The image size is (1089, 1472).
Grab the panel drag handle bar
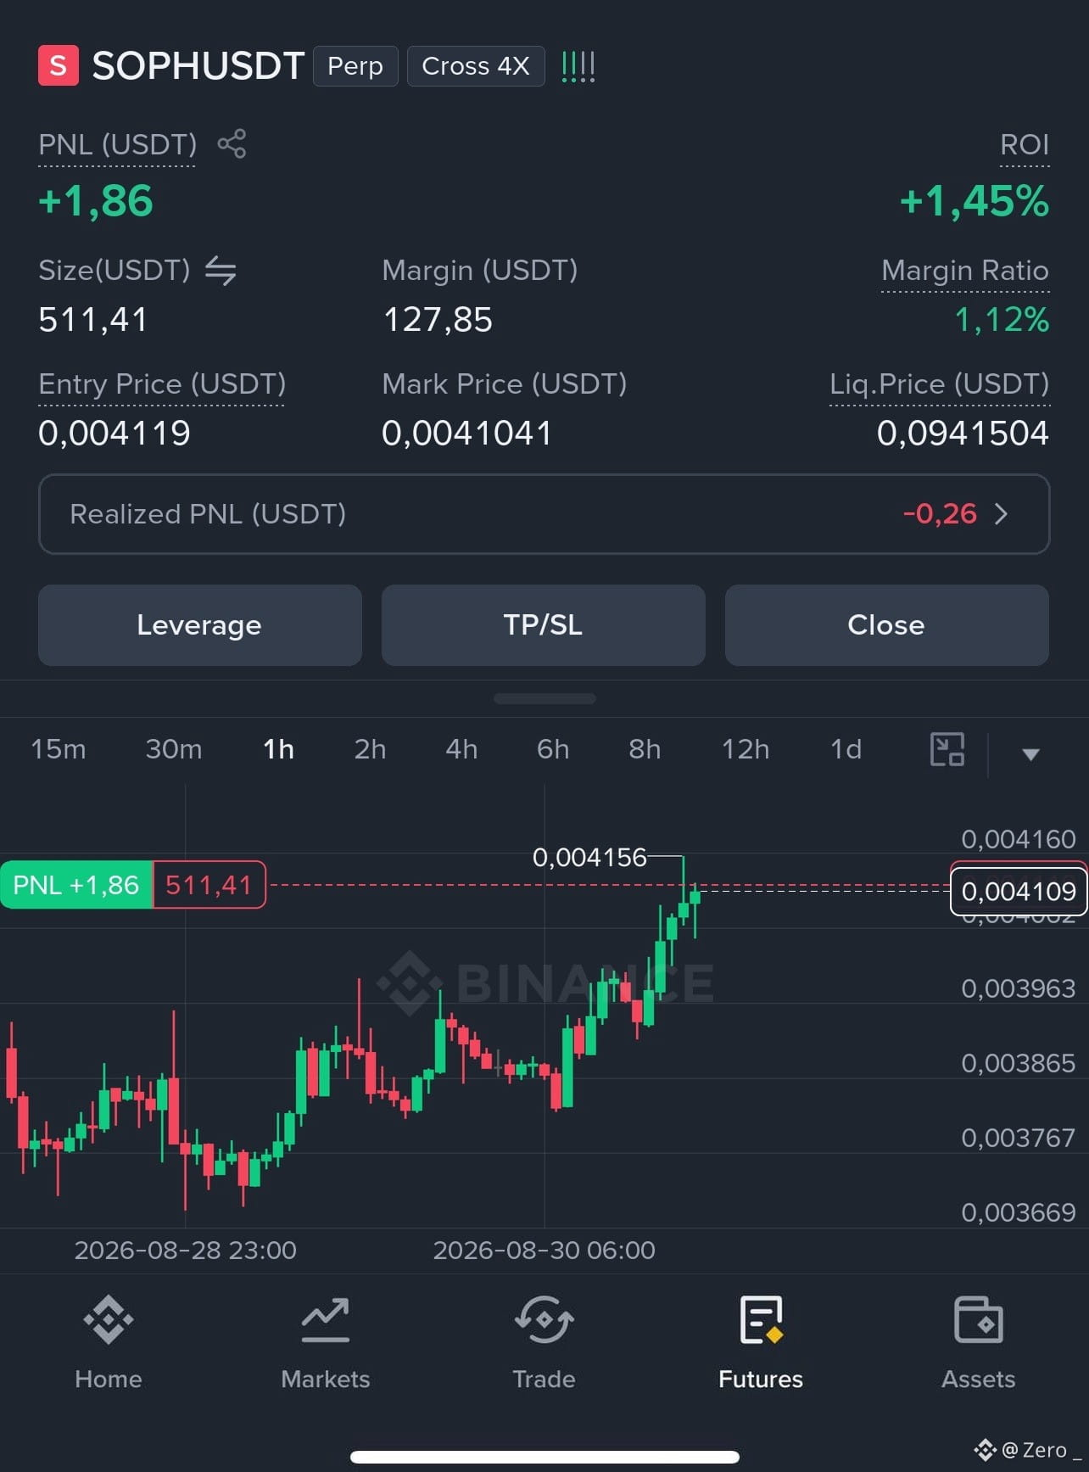544,699
